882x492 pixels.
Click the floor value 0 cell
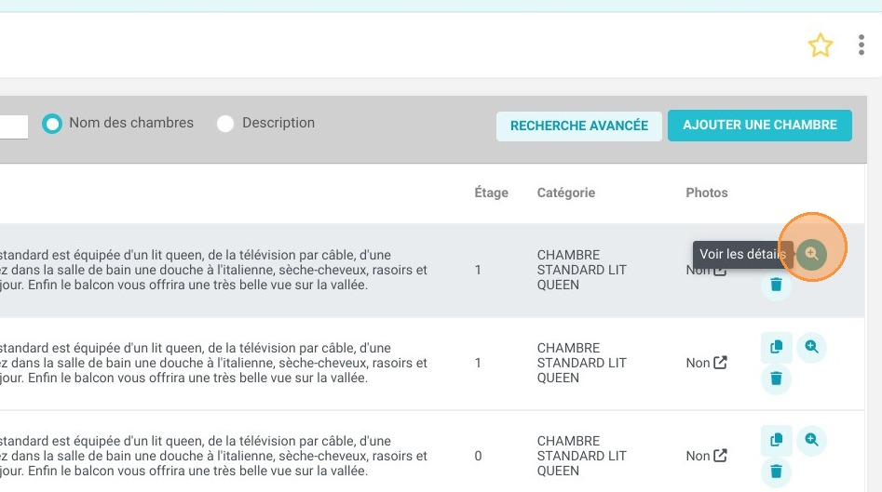click(478, 456)
